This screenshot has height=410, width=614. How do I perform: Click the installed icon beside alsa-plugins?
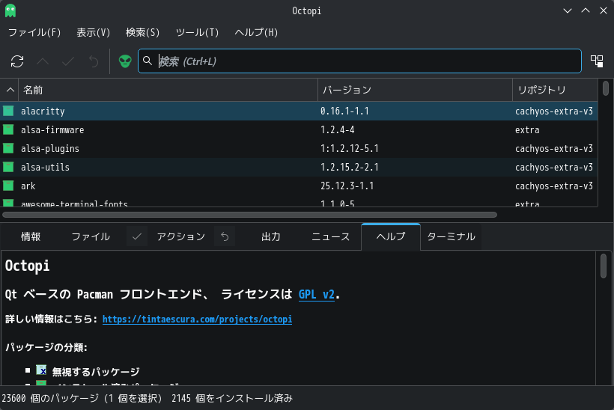click(x=8, y=148)
